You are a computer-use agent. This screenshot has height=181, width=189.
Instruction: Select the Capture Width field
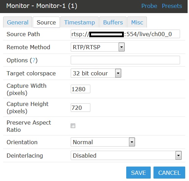80,89
